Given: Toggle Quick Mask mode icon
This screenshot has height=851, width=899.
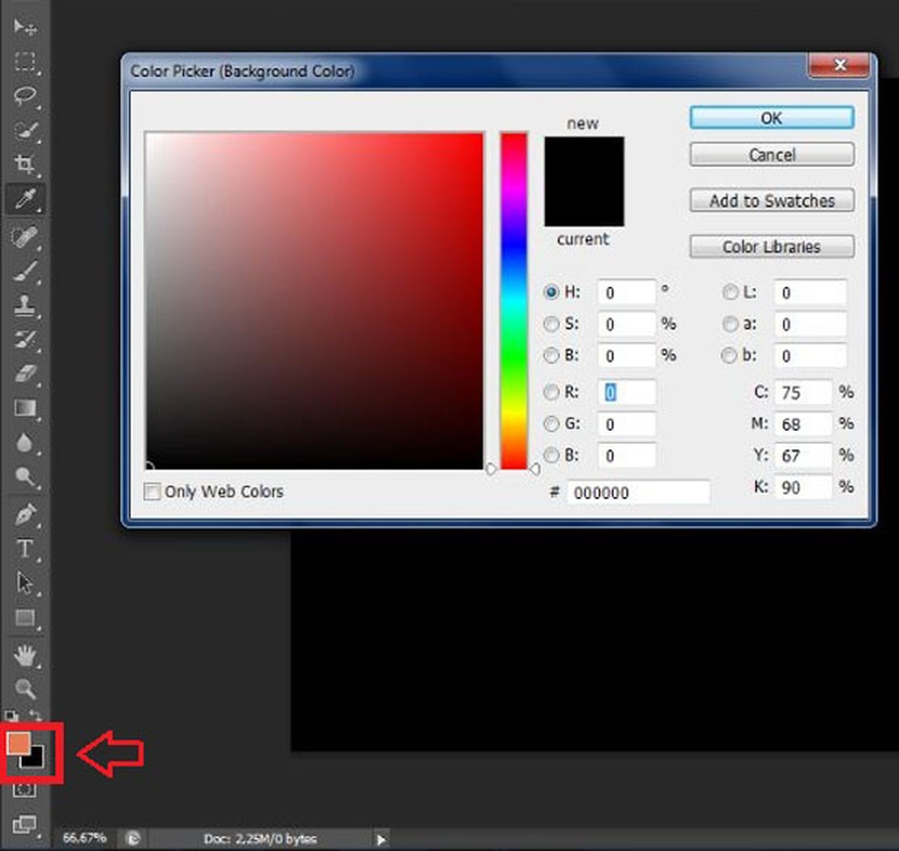Looking at the screenshot, I should (x=25, y=790).
